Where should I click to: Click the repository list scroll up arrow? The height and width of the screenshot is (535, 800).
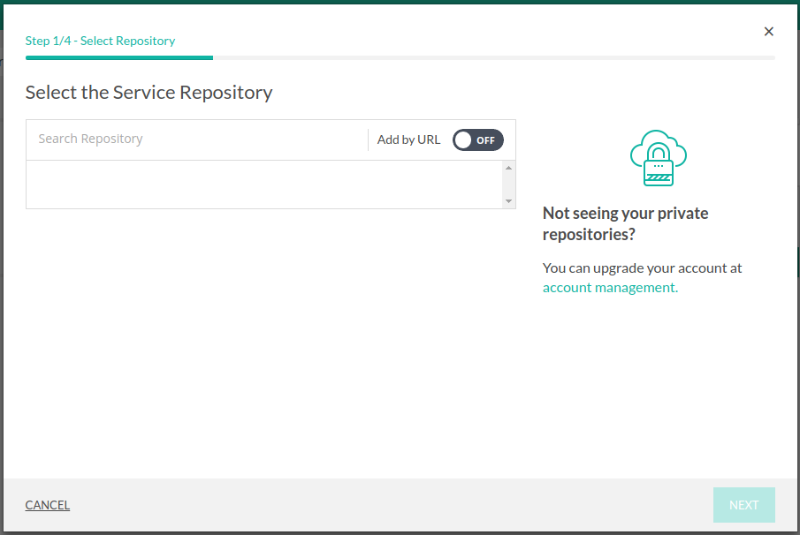(x=508, y=168)
